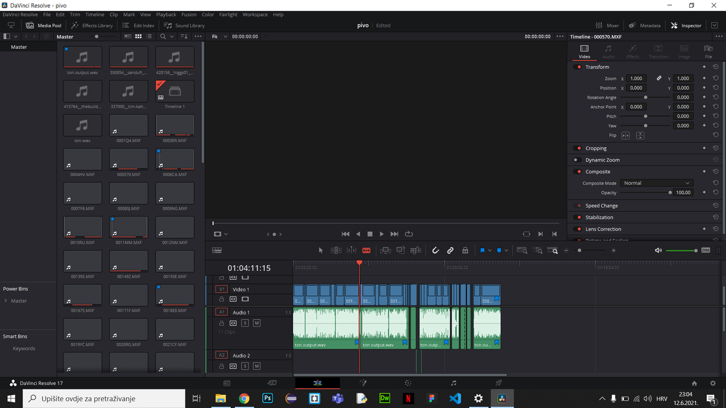Click the Insert Clip icon

click(386, 250)
